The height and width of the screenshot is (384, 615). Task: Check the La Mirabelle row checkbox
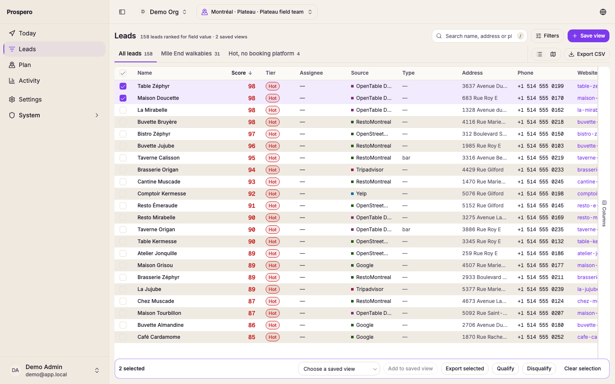123,110
